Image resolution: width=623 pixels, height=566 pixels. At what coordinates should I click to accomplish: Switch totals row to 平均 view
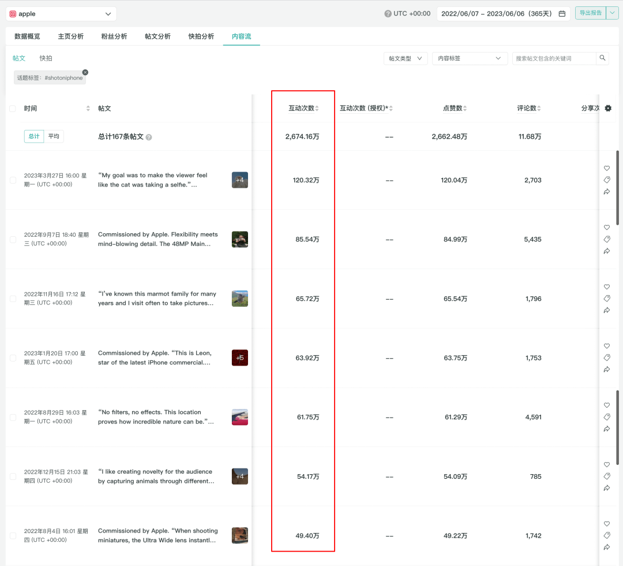(x=54, y=136)
